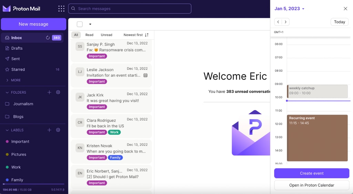Viewport: 353px width, 194px height.
Task: Click Open in Proton Calendar
Action: point(312,185)
